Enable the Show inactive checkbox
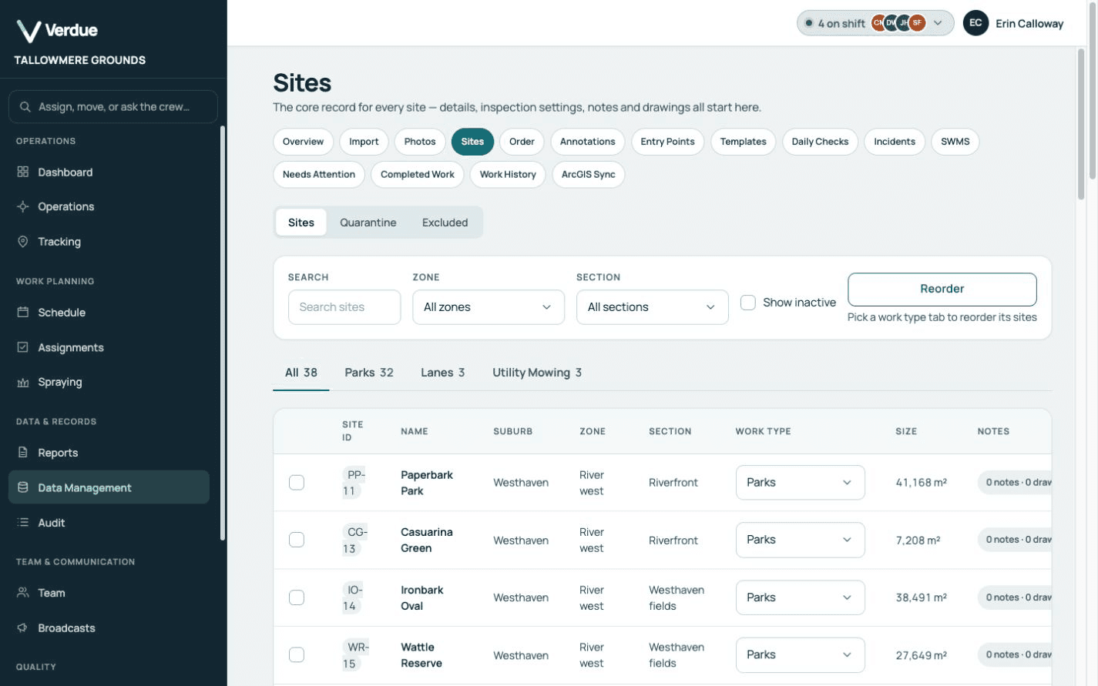The height and width of the screenshot is (686, 1098). [747, 303]
